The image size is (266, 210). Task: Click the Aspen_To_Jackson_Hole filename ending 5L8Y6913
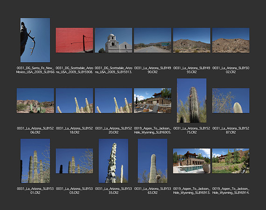click(192, 191)
